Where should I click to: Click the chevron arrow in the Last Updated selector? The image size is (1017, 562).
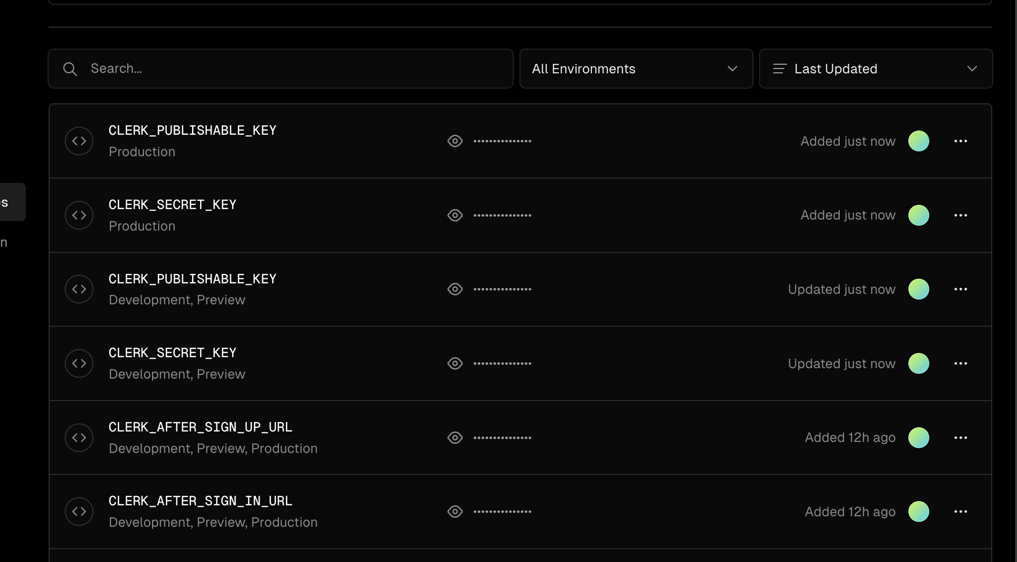point(972,69)
